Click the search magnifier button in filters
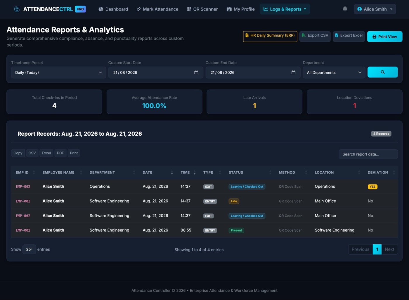 382,72
